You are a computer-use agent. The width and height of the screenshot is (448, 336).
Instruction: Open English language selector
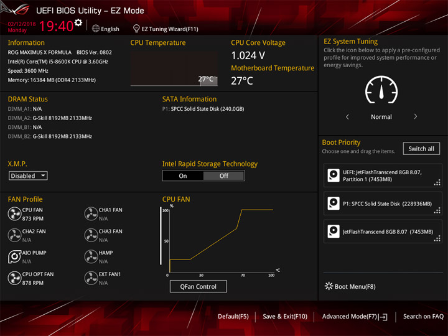tap(106, 29)
